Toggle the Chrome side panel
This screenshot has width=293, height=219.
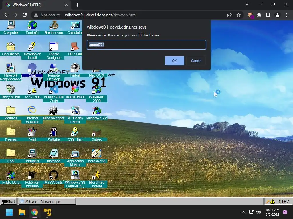click(268, 15)
